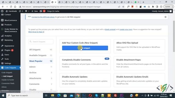Select the All Snippets category
Screen dimensions: 175x98
point(41,50)
